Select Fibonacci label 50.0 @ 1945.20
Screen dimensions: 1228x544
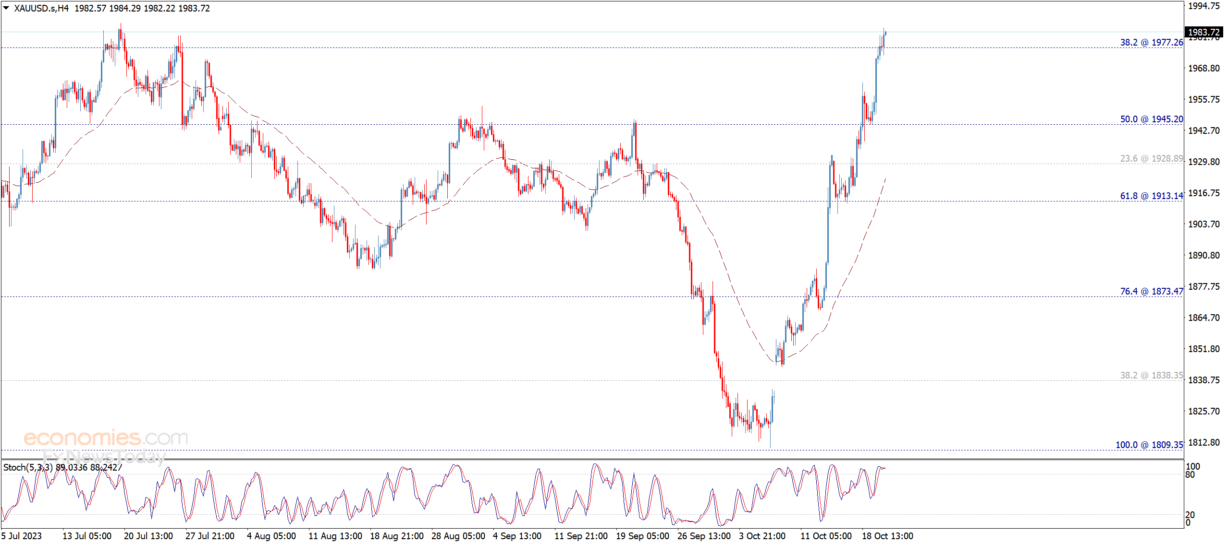click(1152, 119)
